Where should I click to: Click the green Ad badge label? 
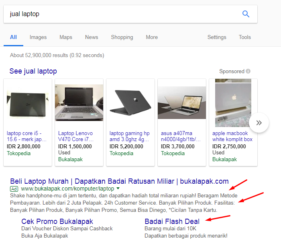pos(14,189)
